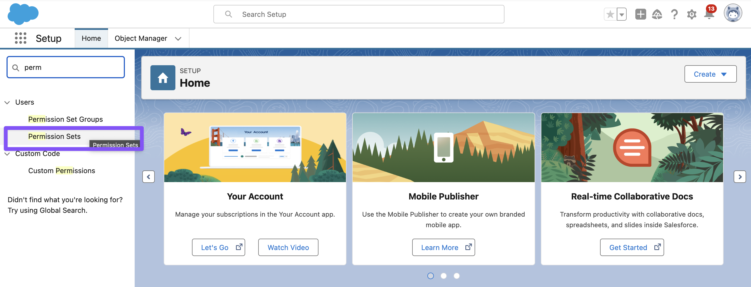Click the 'Your Account' card title
Screen dimensions: 751x287
(255, 196)
